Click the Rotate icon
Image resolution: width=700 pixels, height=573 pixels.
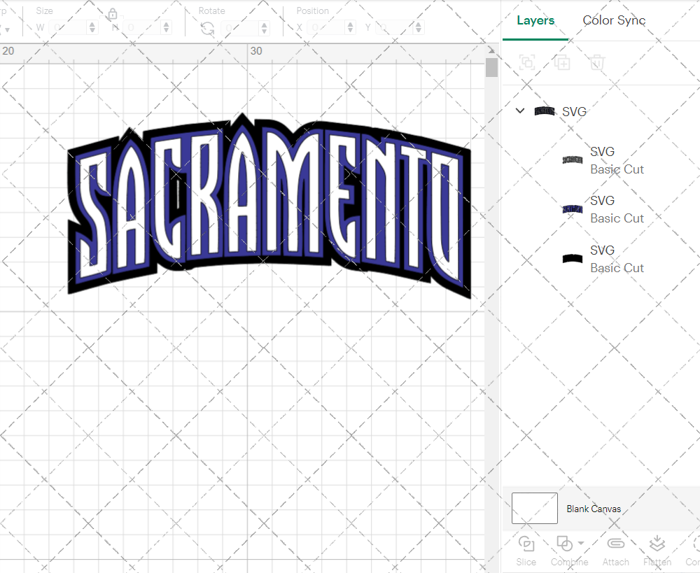tap(207, 29)
